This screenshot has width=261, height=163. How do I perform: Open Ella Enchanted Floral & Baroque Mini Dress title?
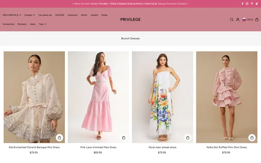coord(34,147)
